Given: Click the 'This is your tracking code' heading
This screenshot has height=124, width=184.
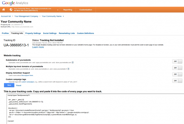Looking at the screenshot, I should click(53, 91).
